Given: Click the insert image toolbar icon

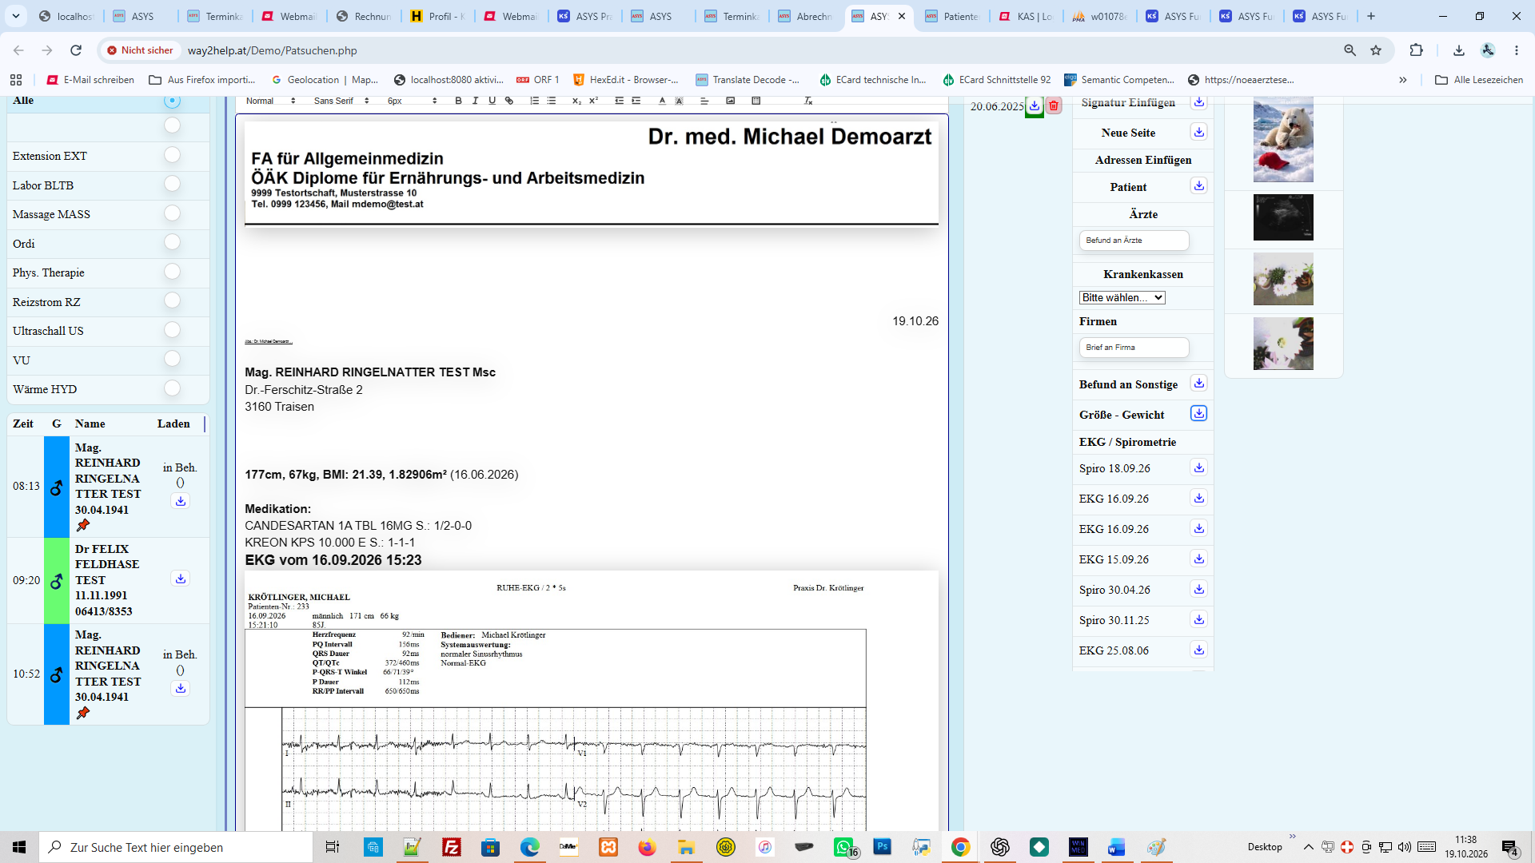Looking at the screenshot, I should click(730, 101).
